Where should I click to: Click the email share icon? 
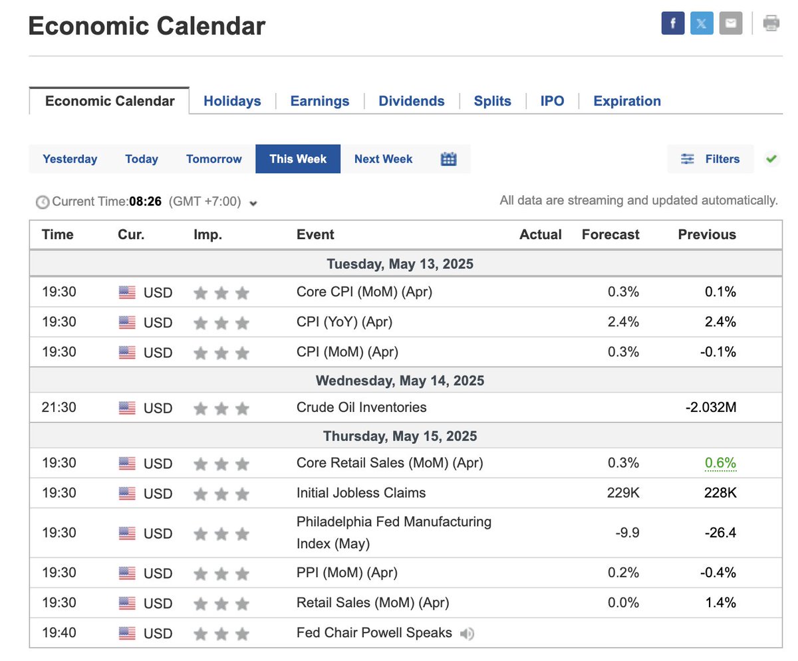(x=731, y=24)
